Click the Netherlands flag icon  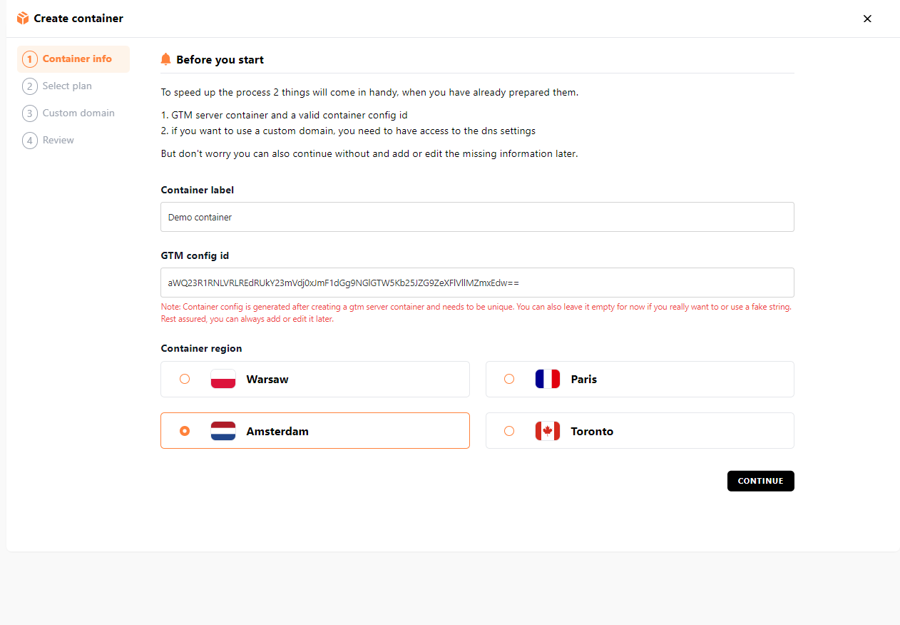[223, 431]
